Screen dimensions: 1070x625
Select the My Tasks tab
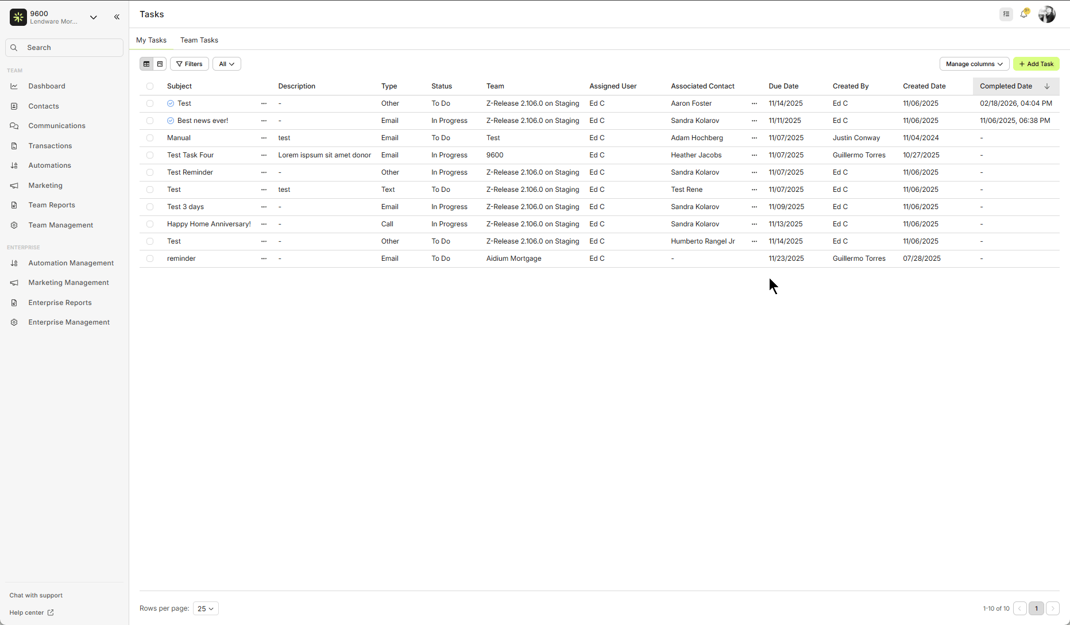pos(151,40)
